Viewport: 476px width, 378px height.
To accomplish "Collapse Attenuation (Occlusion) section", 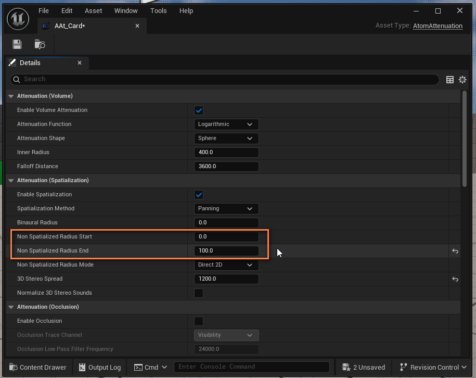I will point(11,307).
